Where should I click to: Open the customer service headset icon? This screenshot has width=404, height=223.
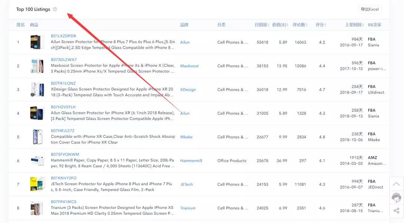[396, 197]
